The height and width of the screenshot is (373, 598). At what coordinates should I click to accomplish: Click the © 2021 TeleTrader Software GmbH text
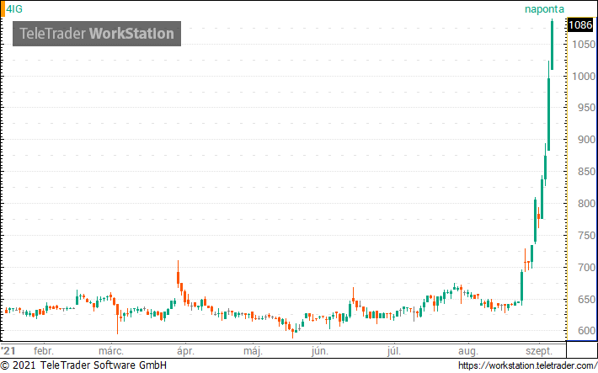(83, 365)
